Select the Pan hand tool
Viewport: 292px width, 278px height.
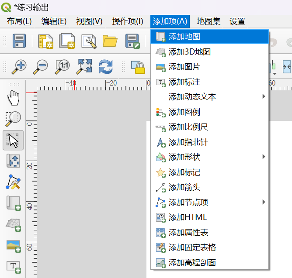click(13, 98)
